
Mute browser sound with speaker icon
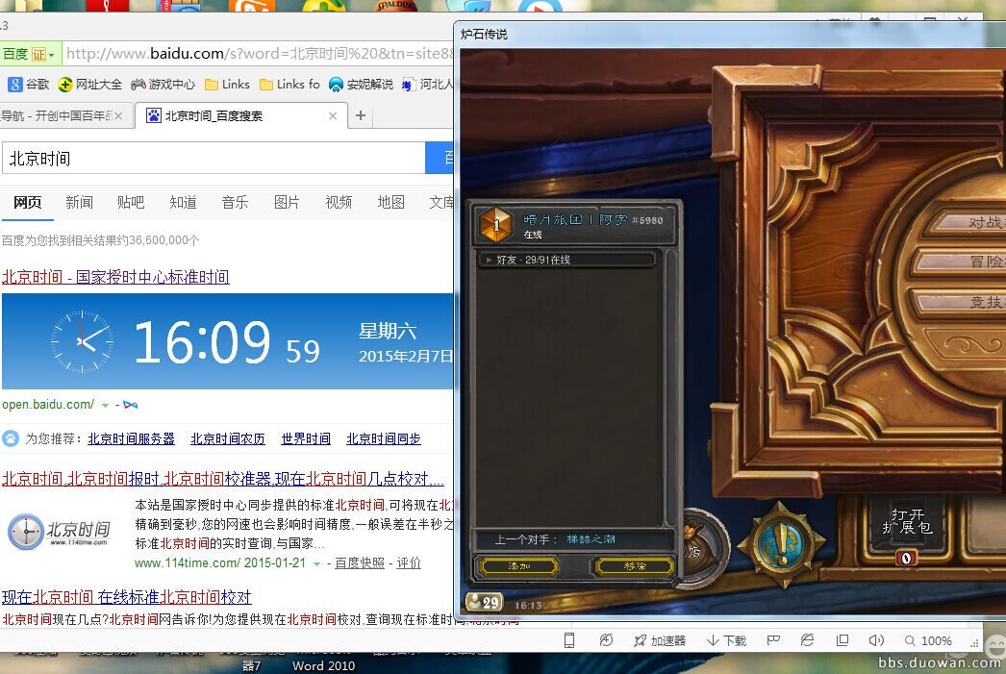876,640
